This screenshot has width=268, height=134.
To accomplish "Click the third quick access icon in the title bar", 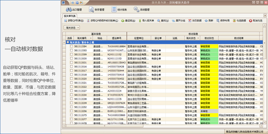I will 81,3.
